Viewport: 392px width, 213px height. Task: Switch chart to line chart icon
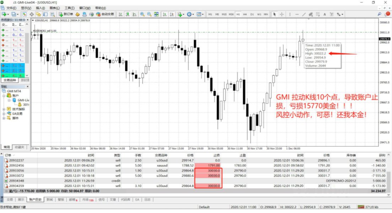pos(134,14)
